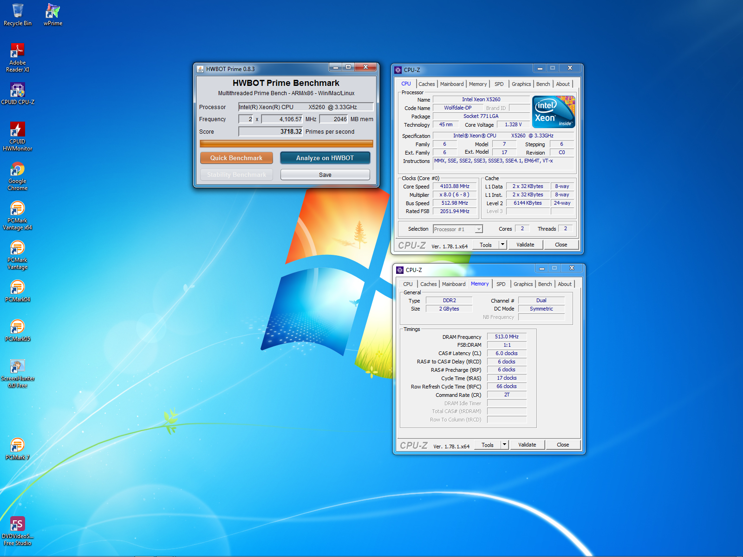The width and height of the screenshot is (743, 557).
Task: Select DVDVideoSoft Free Studio desktop icon
Action: [18, 531]
